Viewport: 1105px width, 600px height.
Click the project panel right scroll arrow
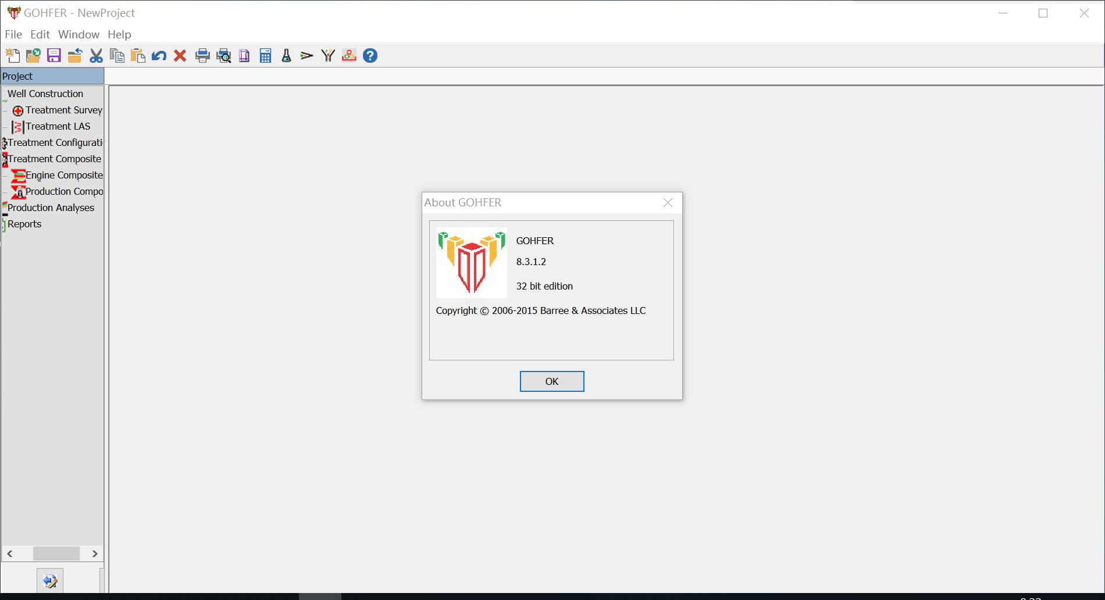click(95, 553)
